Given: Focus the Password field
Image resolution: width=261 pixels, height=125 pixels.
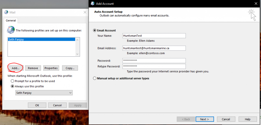Looking at the screenshot, I should [x=154, y=61].
